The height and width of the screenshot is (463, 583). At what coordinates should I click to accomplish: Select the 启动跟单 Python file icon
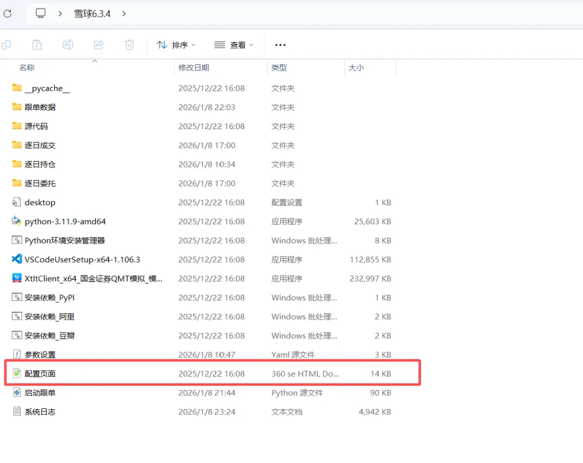17,392
